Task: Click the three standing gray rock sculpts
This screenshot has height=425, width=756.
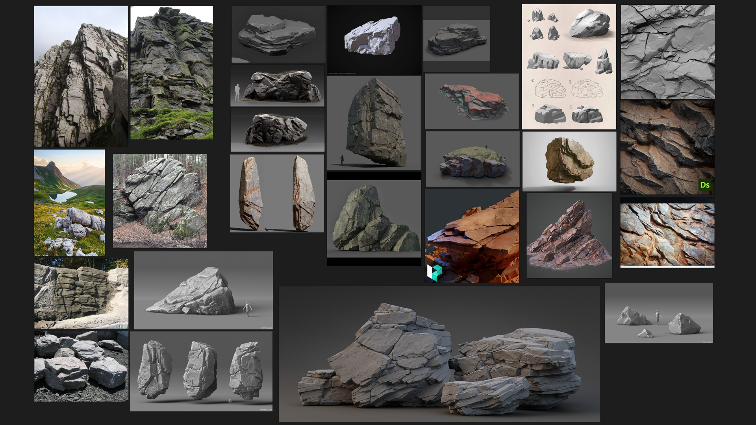Action: [x=201, y=371]
